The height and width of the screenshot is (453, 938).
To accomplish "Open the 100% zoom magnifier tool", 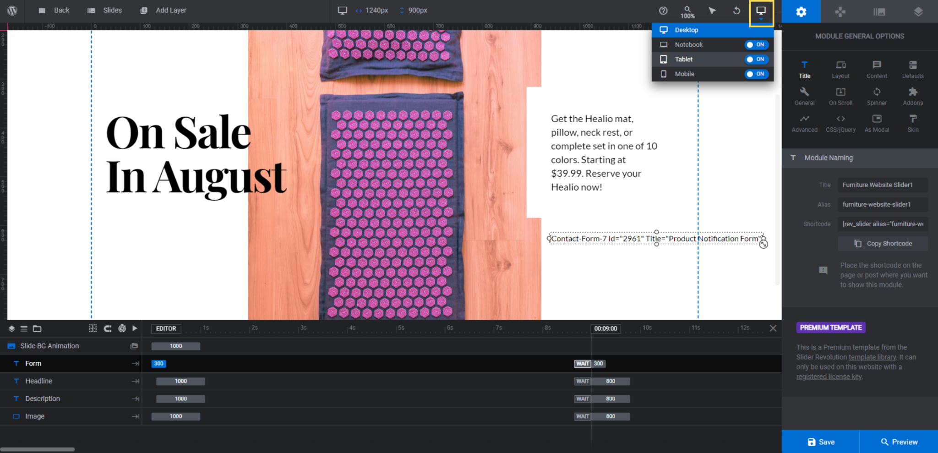I will (687, 11).
